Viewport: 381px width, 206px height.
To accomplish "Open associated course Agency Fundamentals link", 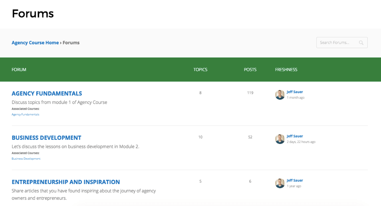I will tap(25, 114).
